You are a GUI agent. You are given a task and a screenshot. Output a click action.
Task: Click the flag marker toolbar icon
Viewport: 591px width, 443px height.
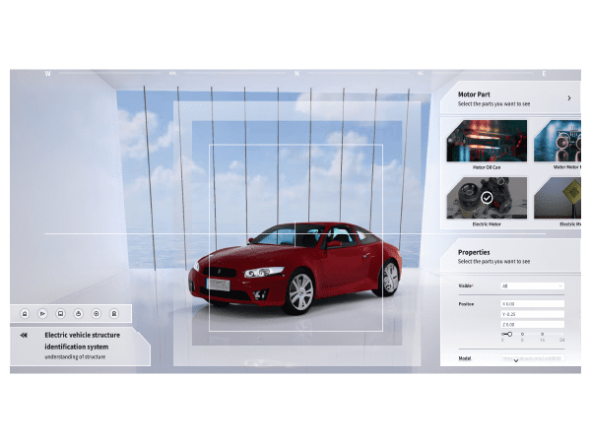point(42,313)
